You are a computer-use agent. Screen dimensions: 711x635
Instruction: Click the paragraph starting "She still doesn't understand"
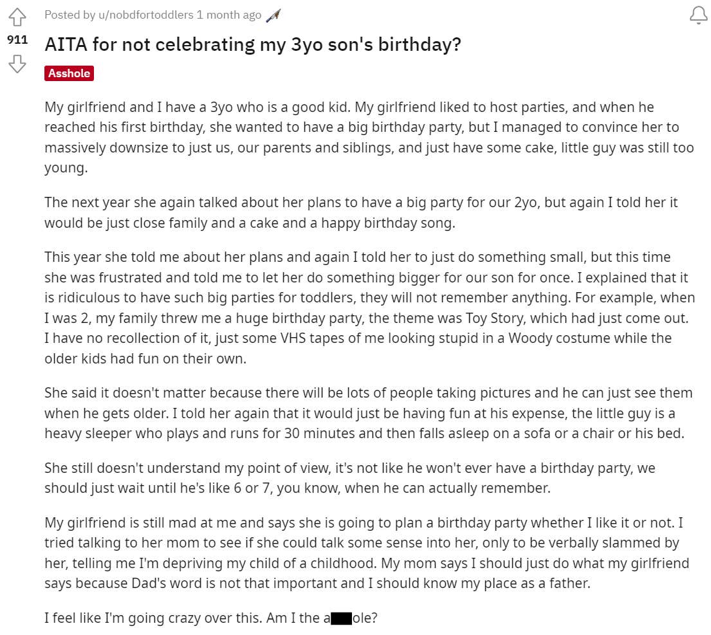[x=349, y=478]
